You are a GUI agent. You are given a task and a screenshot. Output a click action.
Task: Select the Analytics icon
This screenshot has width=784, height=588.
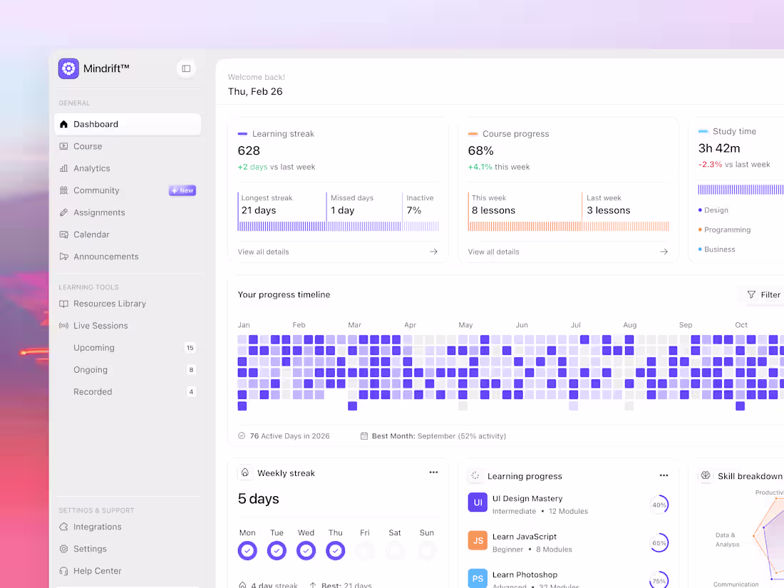pyautogui.click(x=65, y=168)
